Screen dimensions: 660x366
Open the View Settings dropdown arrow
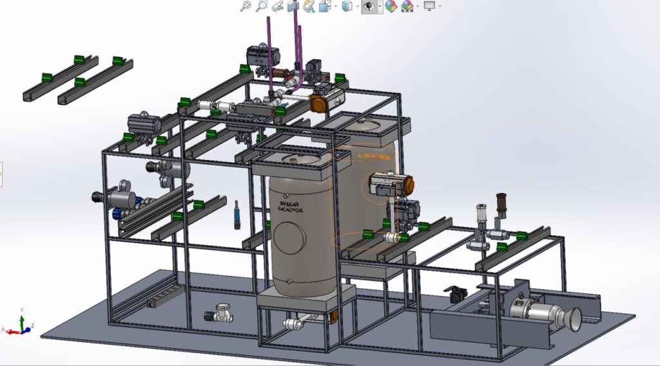click(x=439, y=6)
